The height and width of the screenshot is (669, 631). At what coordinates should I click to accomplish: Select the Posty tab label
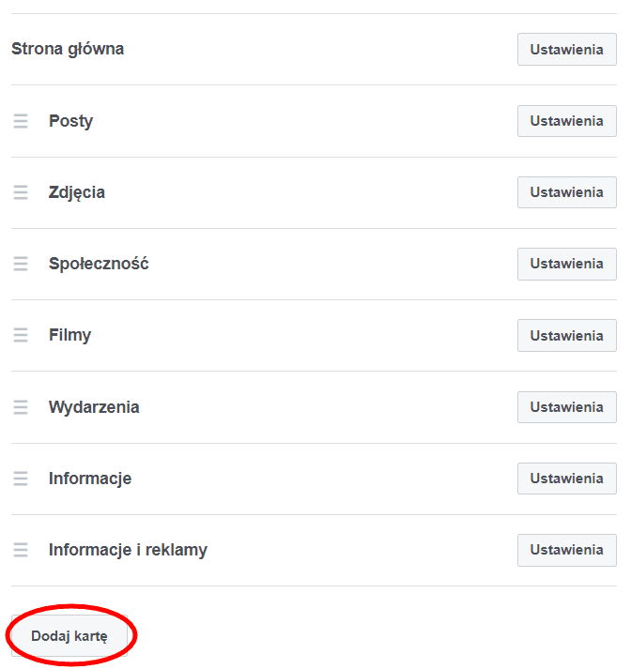[70, 121]
